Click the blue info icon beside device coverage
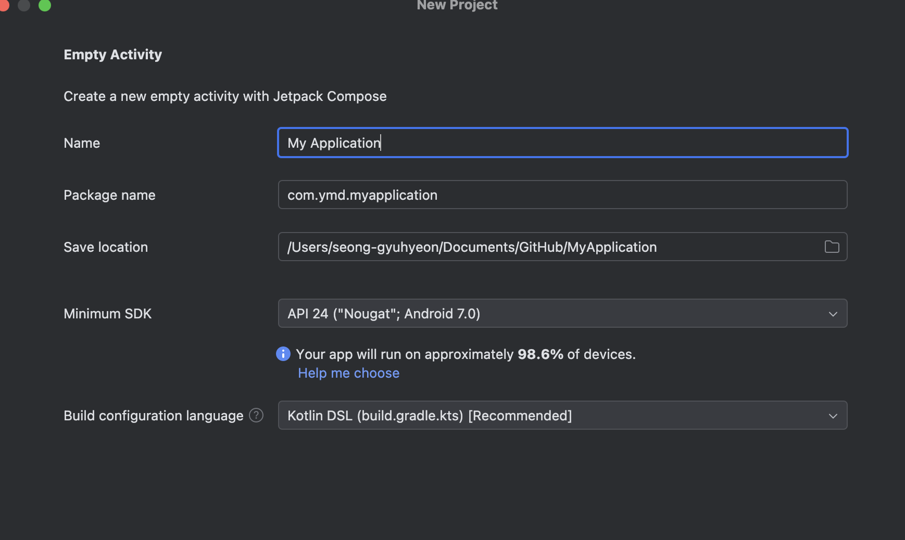Viewport: 905px width, 540px height. click(x=283, y=354)
